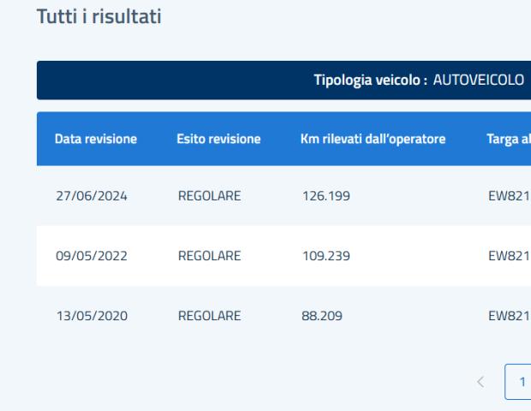
Task: Select page 1 in the pagination
Action: coord(518,382)
